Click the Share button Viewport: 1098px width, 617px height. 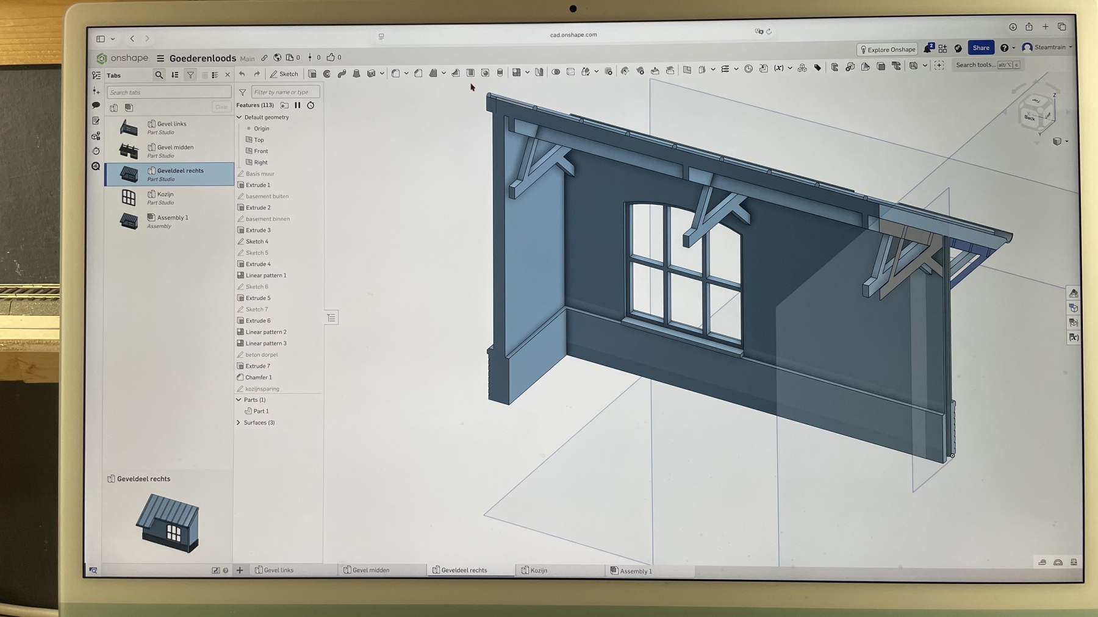click(x=981, y=48)
